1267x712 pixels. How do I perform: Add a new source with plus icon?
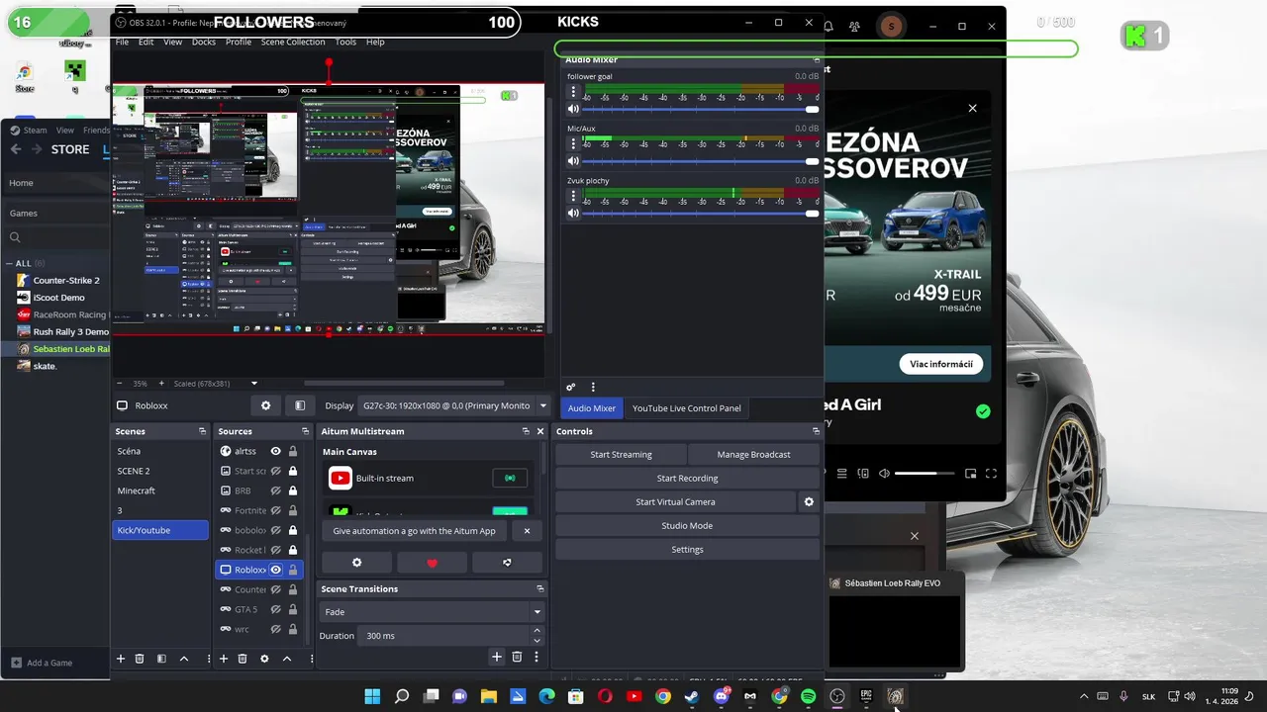pos(224,659)
